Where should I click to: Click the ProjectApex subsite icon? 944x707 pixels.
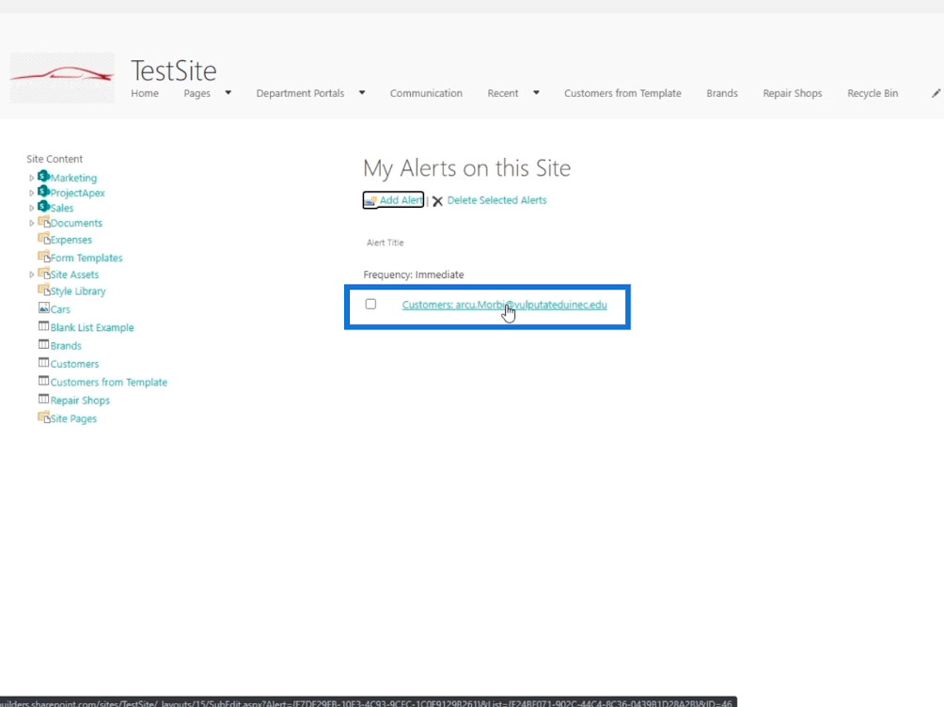pyautogui.click(x=43, y=191)
